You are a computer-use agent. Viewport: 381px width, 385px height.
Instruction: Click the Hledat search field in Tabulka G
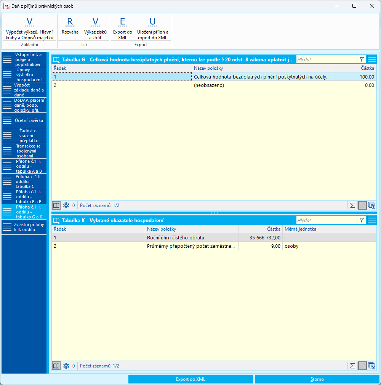327,59
